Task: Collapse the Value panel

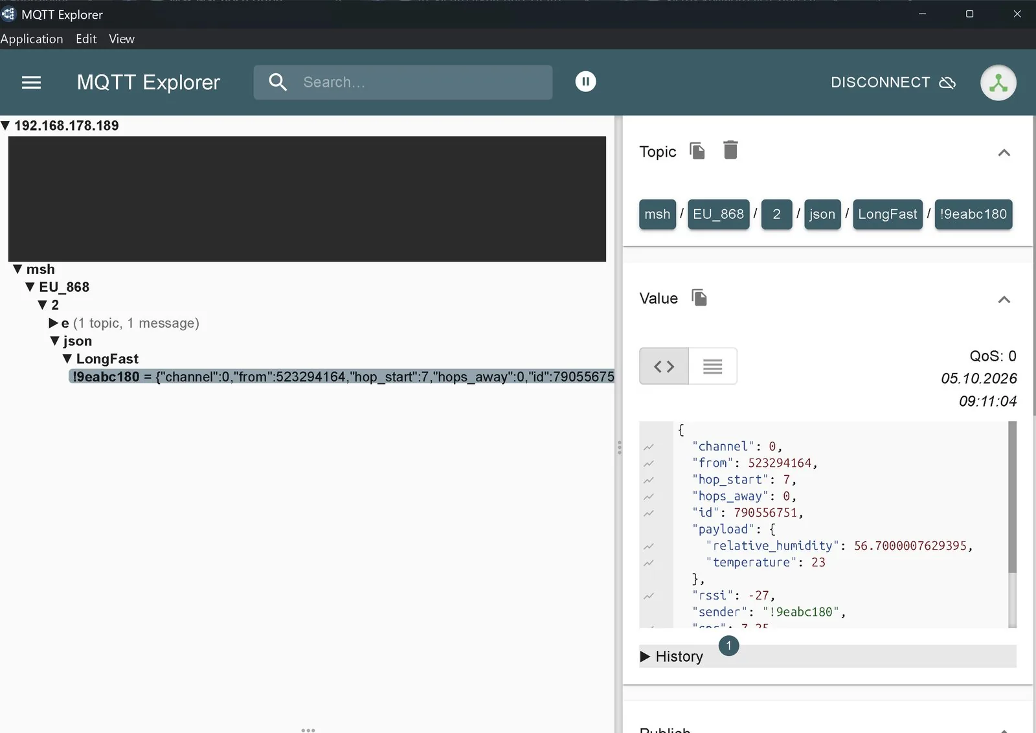Action: click(1004, 300)
